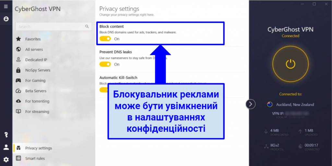Screen dimensions: 332x166
Task: Select All servers in the sidebar
Action: (x=34, y=50)
